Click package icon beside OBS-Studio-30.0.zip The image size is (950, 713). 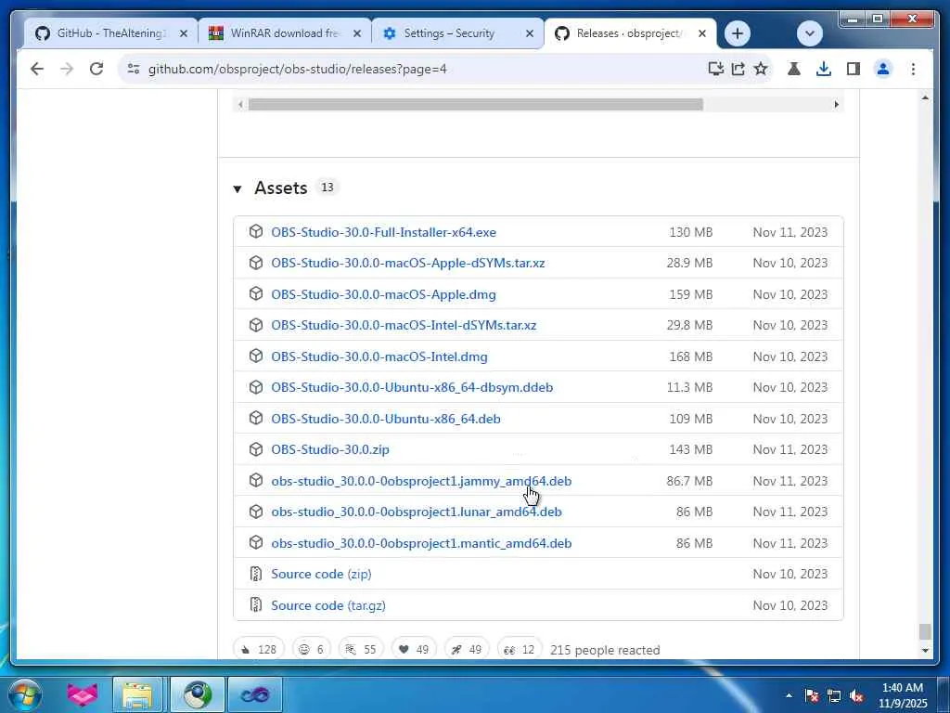(x=256, y=449)
